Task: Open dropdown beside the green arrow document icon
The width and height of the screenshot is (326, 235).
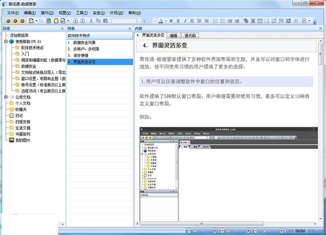Action: click(68, 21)
